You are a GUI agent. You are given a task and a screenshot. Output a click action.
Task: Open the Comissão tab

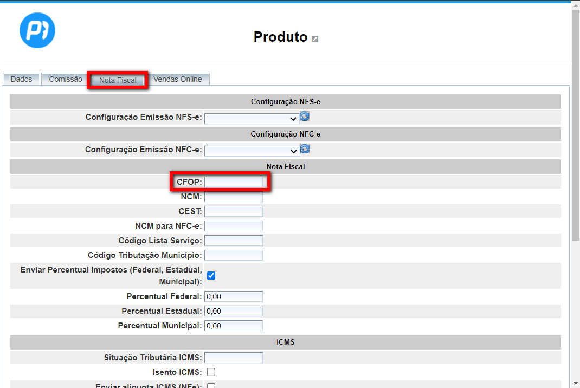click(66, 79)
